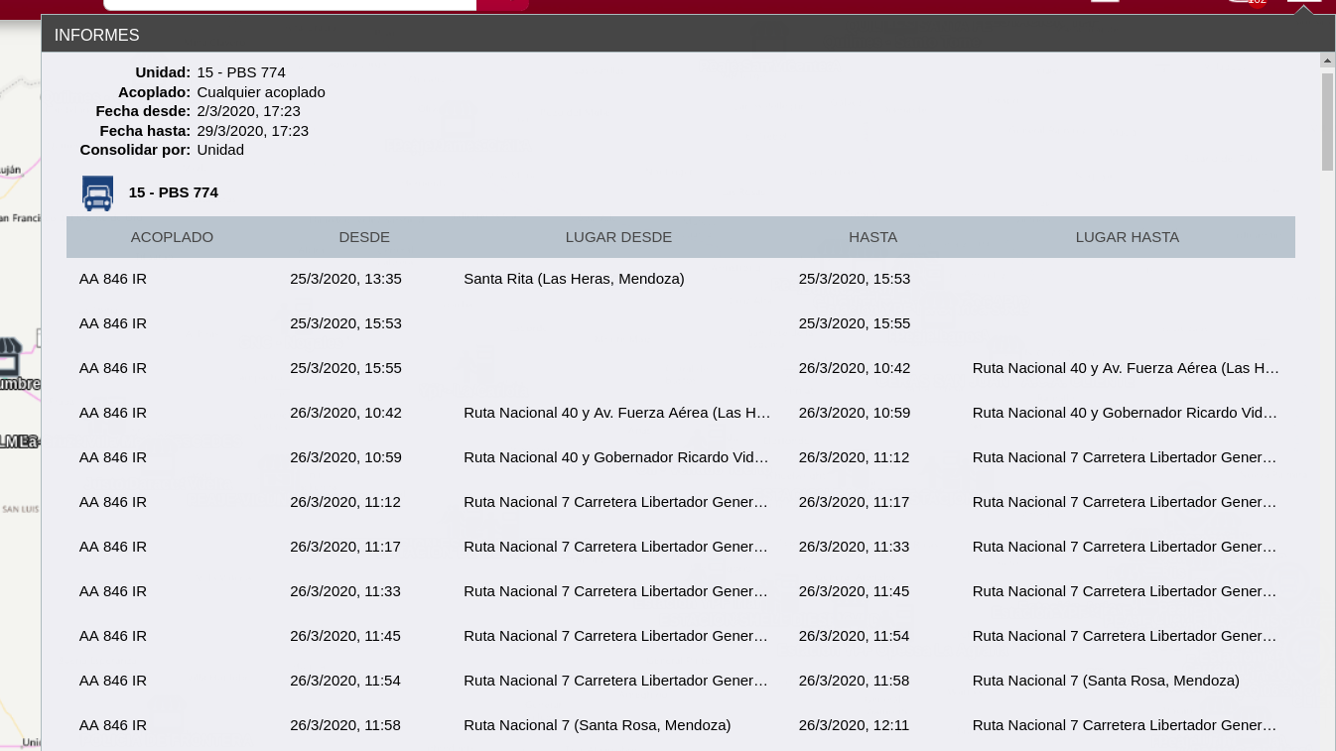Screen dimensions: 1336x751
Task: Sort by the ACOPLADO column header
Action: click(172, 237)
